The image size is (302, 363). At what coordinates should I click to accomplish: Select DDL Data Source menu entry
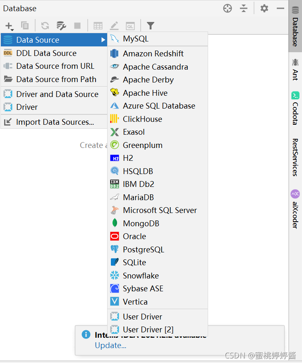pos(54,53)
